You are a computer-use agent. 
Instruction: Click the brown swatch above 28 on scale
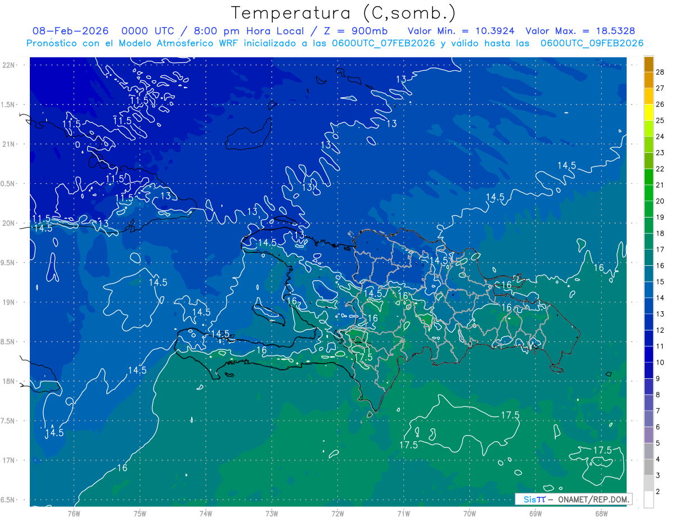pyautogui.click(x=649, y=64)
